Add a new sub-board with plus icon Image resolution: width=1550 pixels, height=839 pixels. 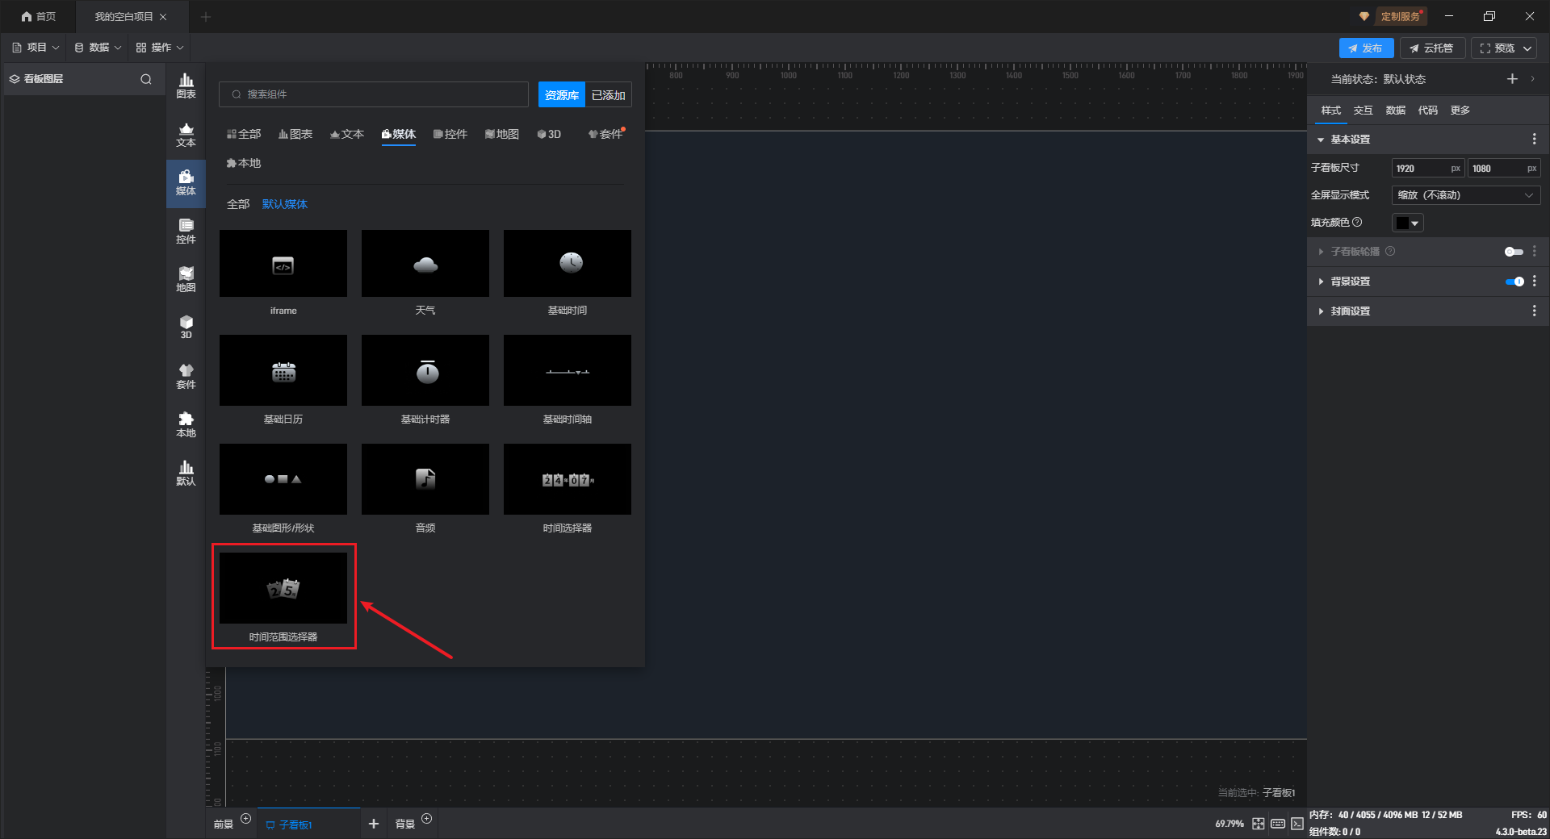(x=373, y=824)
